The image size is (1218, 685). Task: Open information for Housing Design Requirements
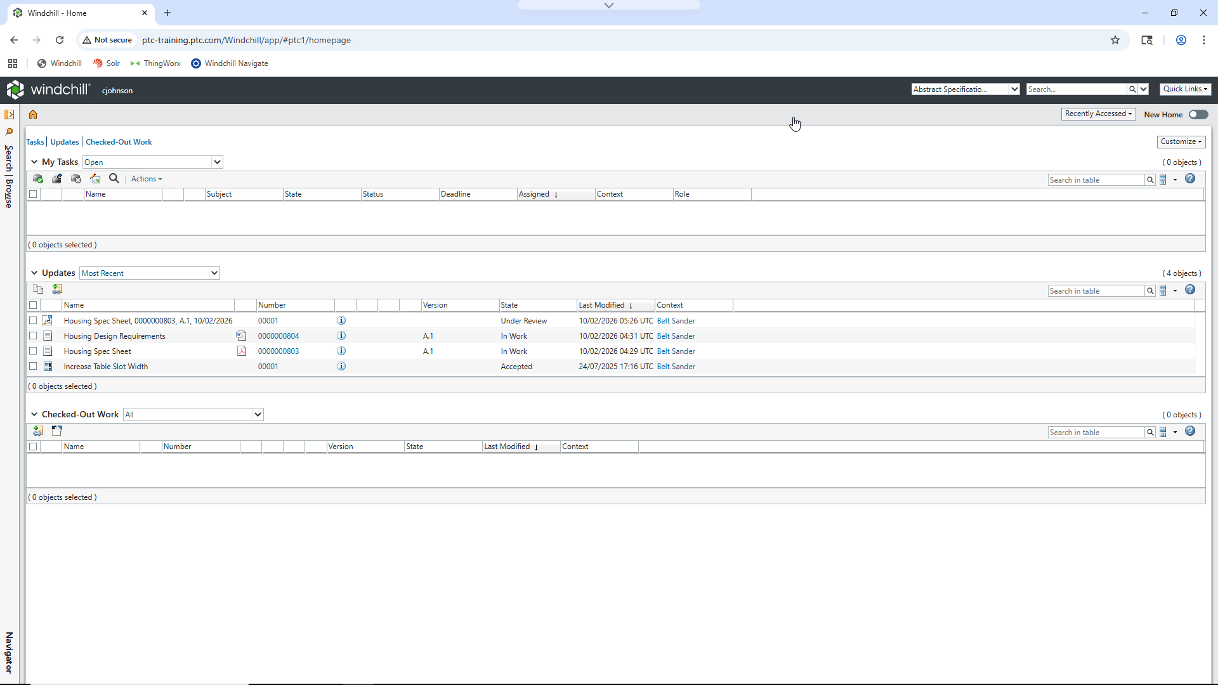tap(341, 336)
